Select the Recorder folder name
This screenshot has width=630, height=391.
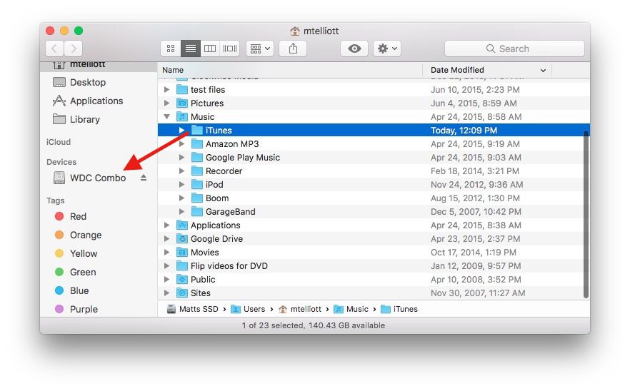click(224, 171)
